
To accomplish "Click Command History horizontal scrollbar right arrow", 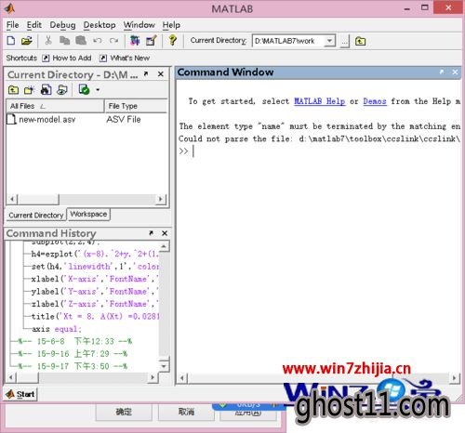I will click(153, 377).
